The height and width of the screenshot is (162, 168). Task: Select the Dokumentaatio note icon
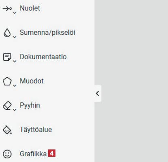pos(7,57)
